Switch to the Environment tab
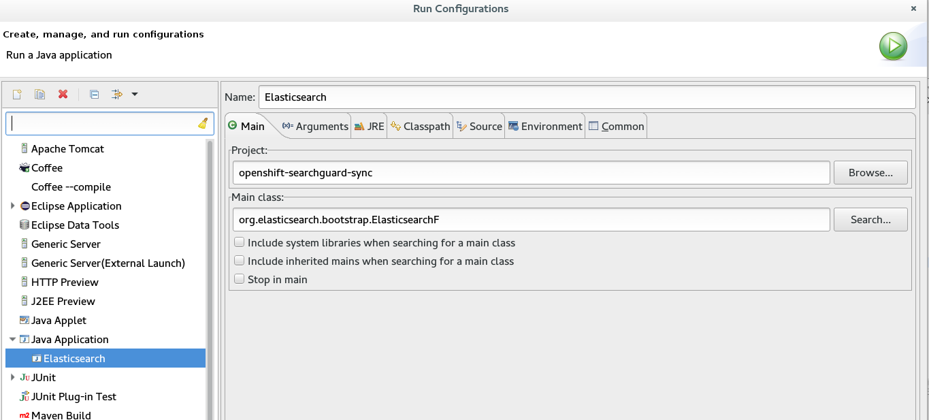Image resolution: width=929 pixels, height=420 pixels. [546, 126]
